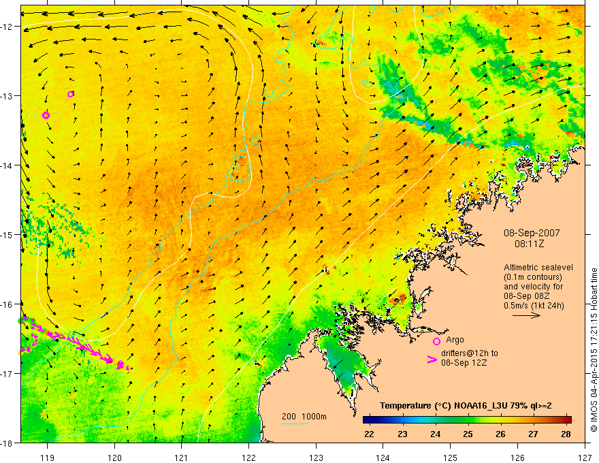This screenshot has height=463, width=599.
Task: Click the 127 longitude axis label
Action: [585, 458]
